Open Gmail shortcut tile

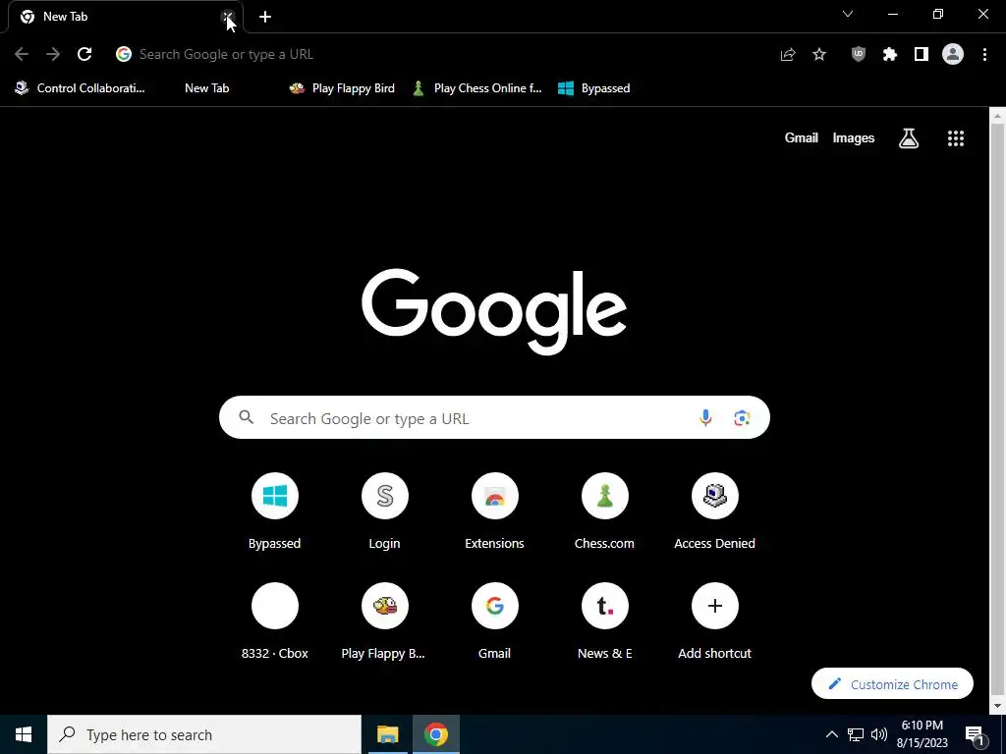tap(495, 621)
